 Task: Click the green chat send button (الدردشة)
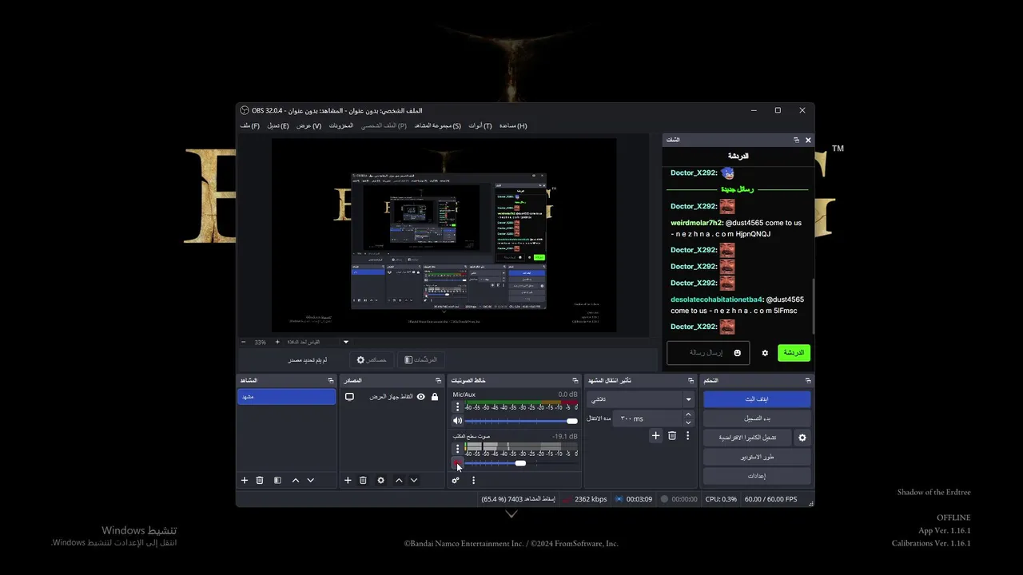pos(794,353)
